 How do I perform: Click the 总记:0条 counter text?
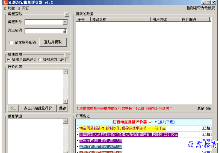tap(204, 109)
